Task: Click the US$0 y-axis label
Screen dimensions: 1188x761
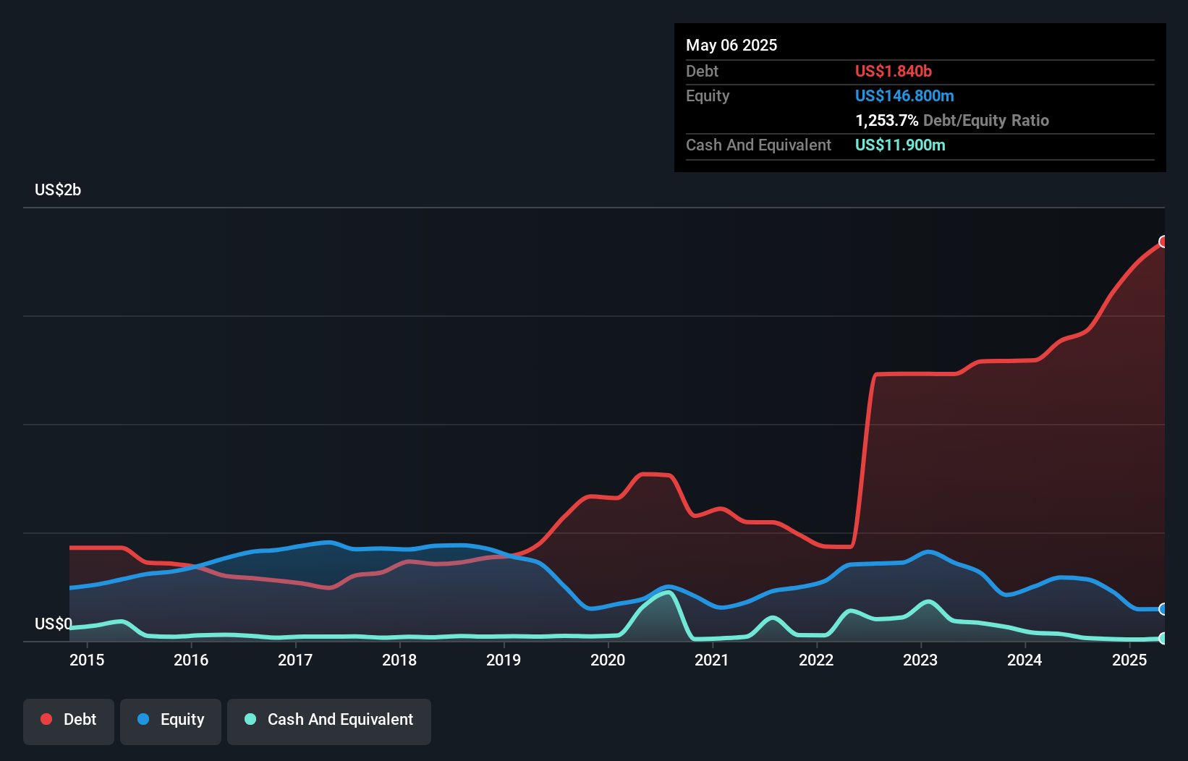Action: 54,624
